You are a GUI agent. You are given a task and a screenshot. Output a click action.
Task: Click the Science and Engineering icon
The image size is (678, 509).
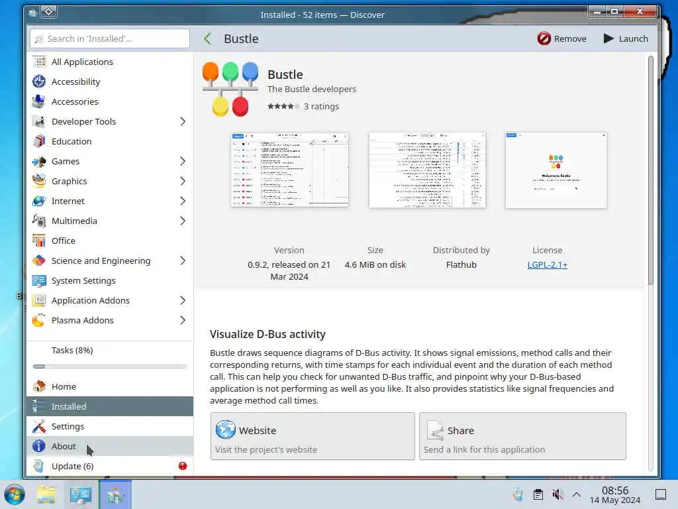39,261
